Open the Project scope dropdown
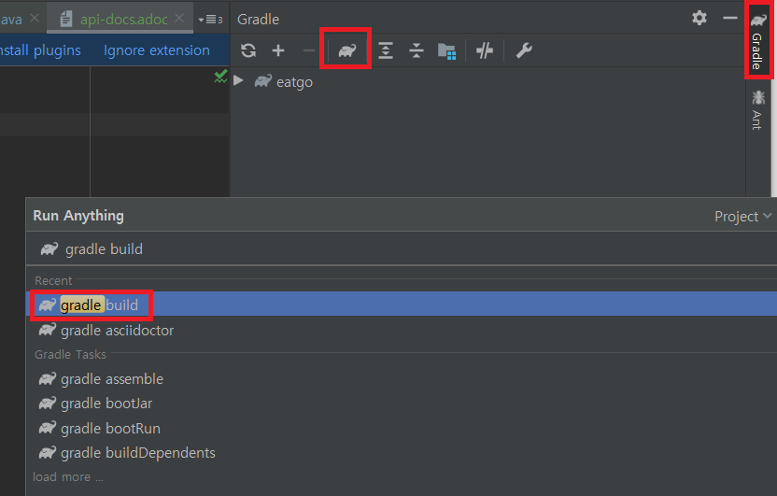The height and width of the screenshot is (496, 777). click(x=742, y=216)
